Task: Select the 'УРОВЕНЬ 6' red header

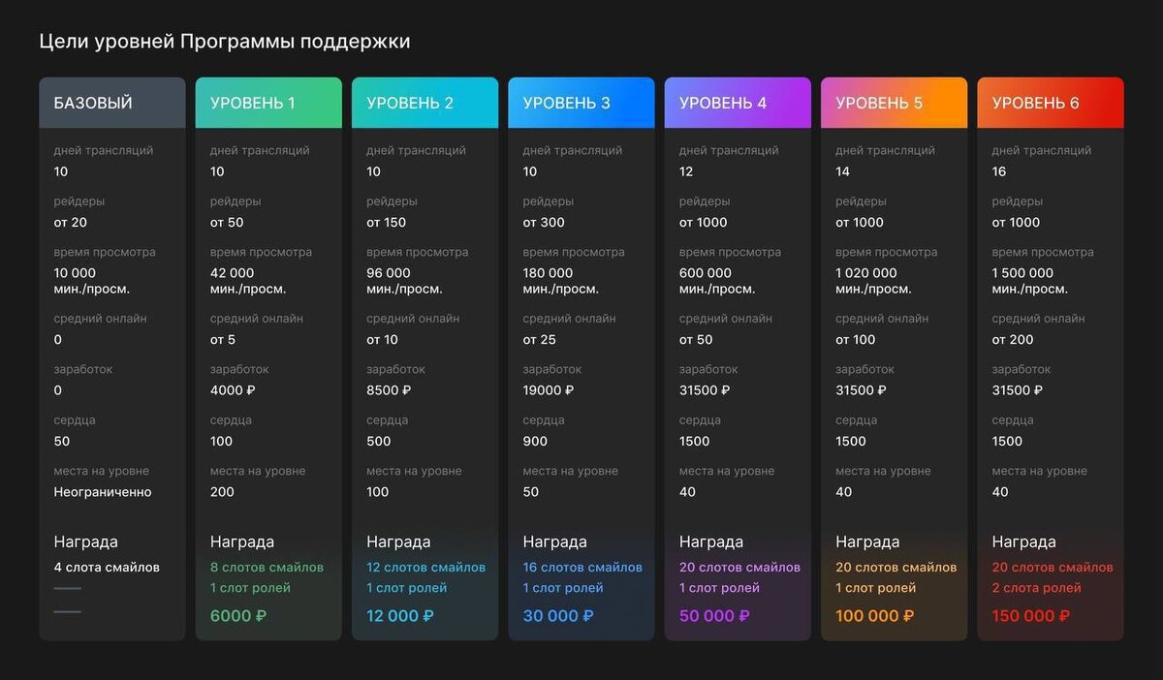Action: coord(1051,103)
